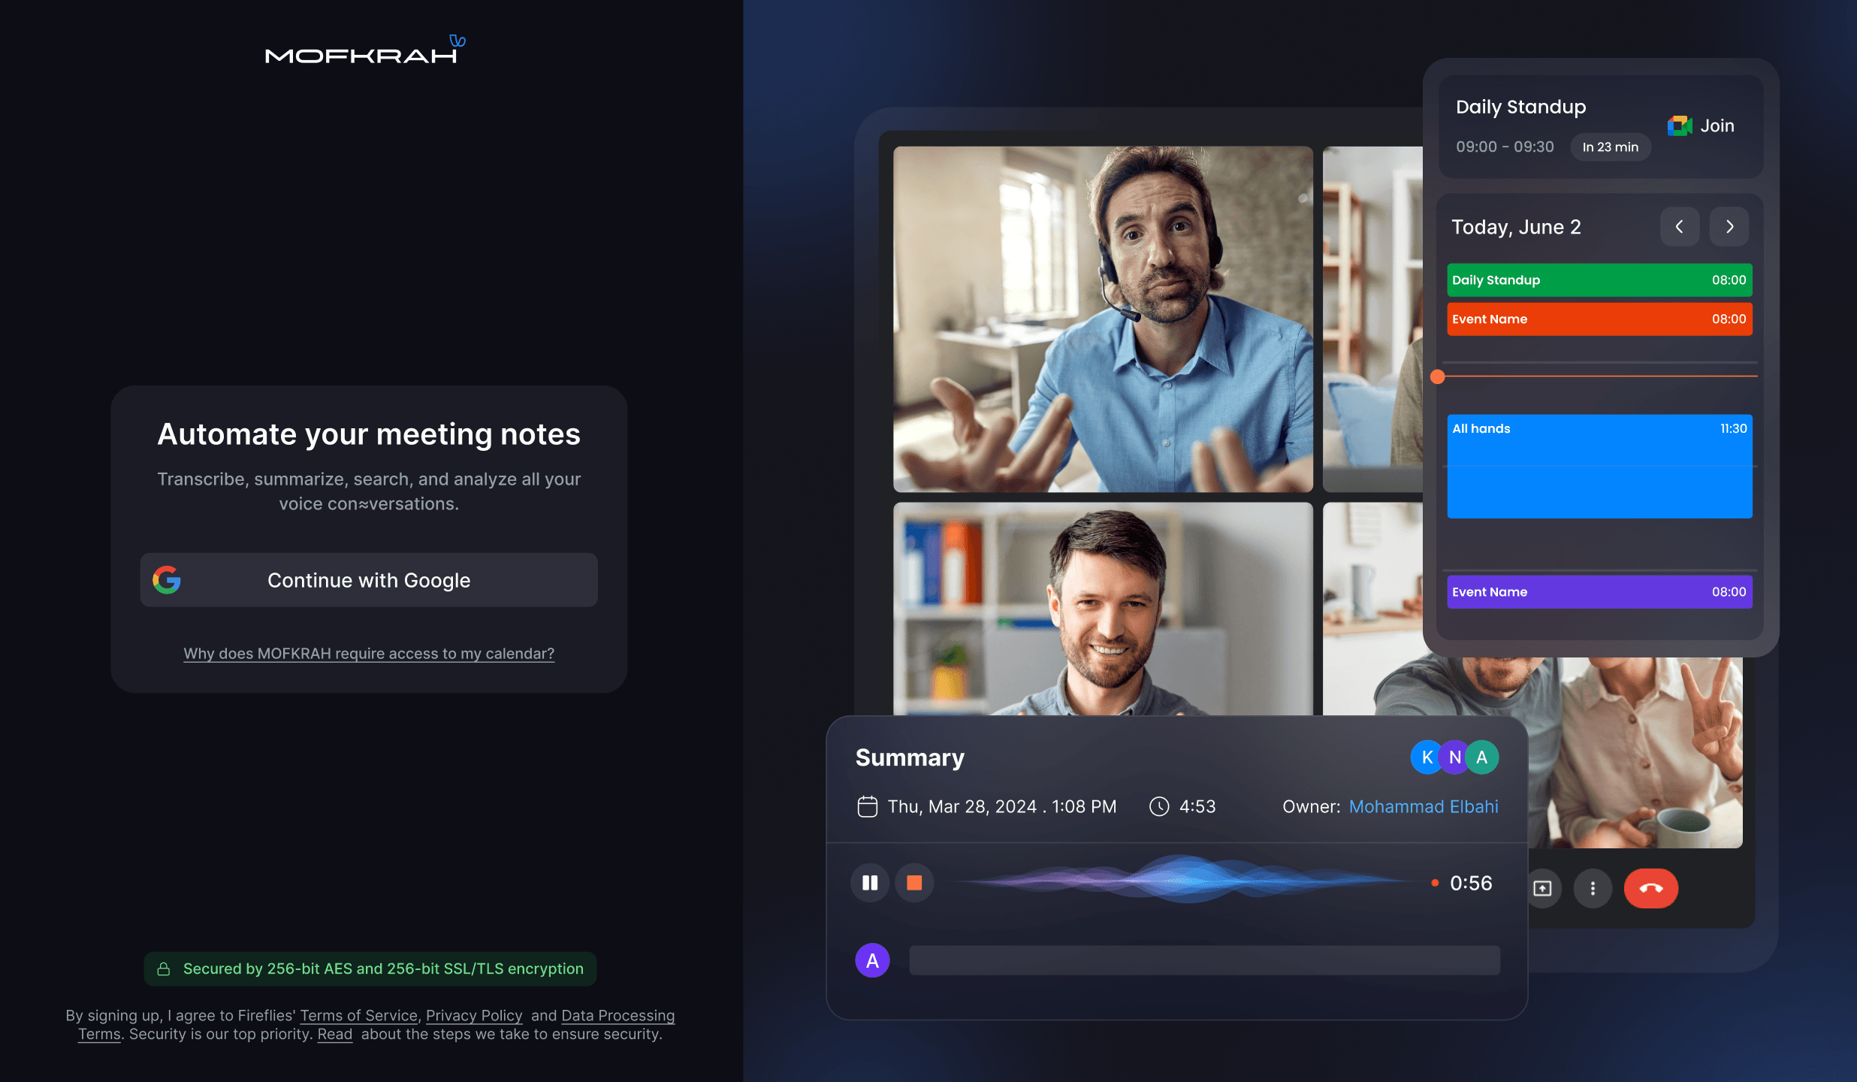The width and height of the screenshot is (1857, 1082).
Task: Click the 4:53 duration text
Action: [x=1197, y=806]
